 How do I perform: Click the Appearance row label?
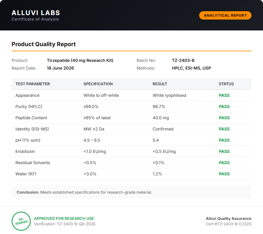coord(27,96)
